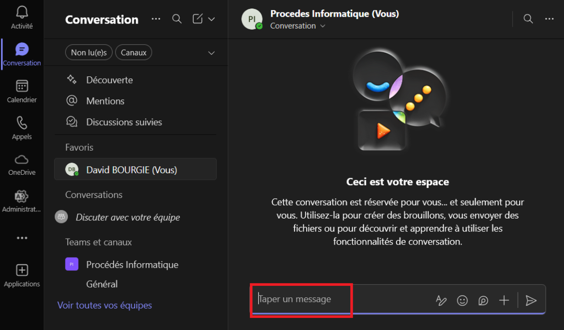Click the plus icon in compose box
This screenshot has height=330, width=564.
[x=504, y=300]
